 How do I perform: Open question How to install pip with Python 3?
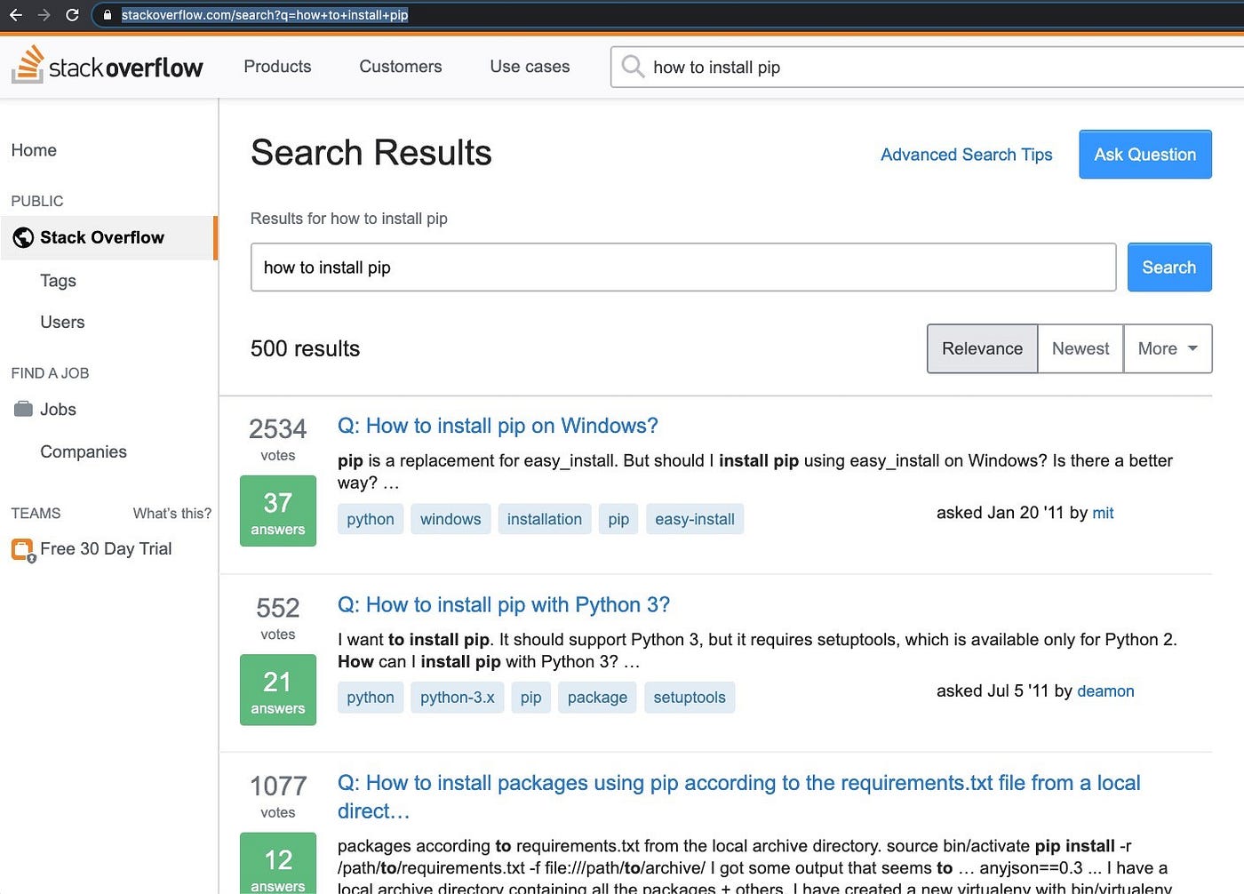[504, 604]
